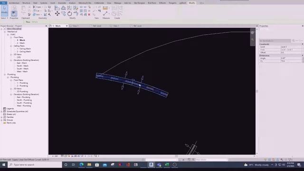Click the Cope geometry tool

click(x=37, y=7)
